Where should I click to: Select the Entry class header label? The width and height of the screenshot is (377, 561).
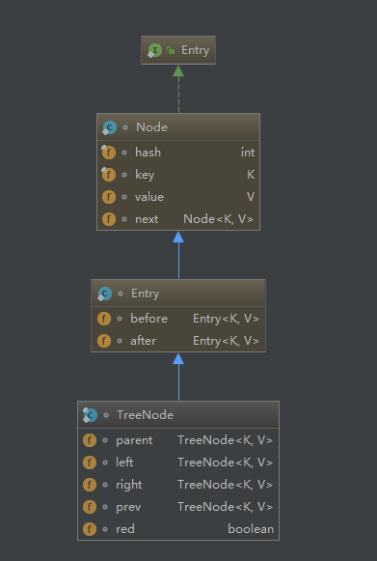[145, 294]
